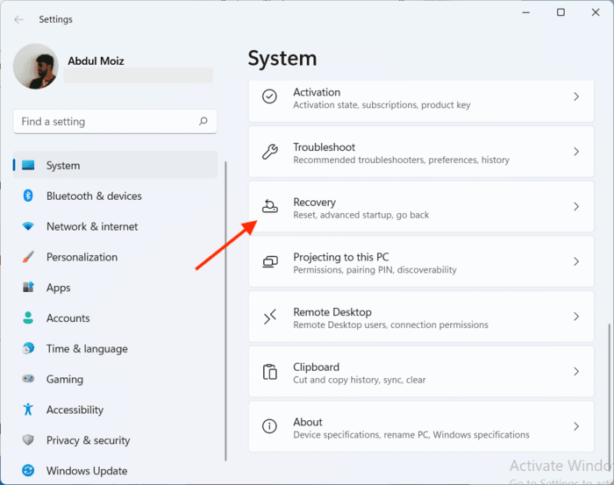Click 'Permissions, pairing PIN, discoverability' text
This screenshot has height=485, width=614.
pos(375,270)
